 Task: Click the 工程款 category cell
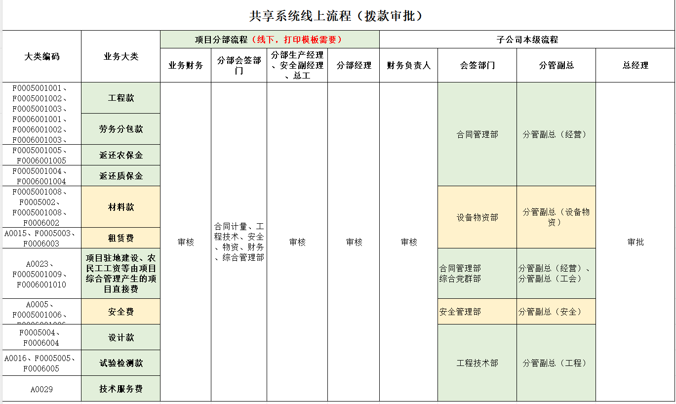click(x=121, y=98)
